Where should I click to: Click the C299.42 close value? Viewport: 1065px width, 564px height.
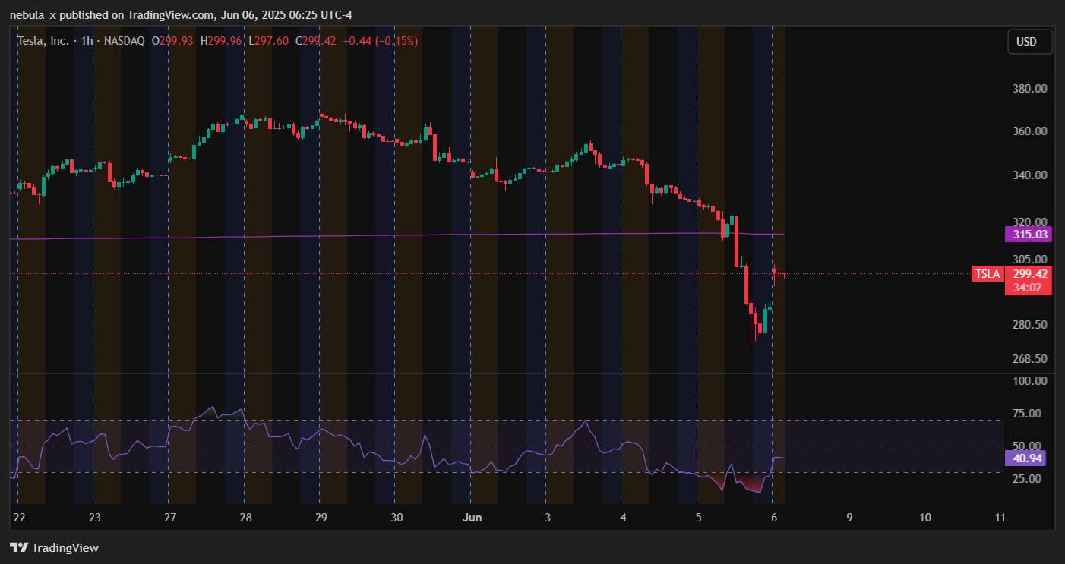316,41
